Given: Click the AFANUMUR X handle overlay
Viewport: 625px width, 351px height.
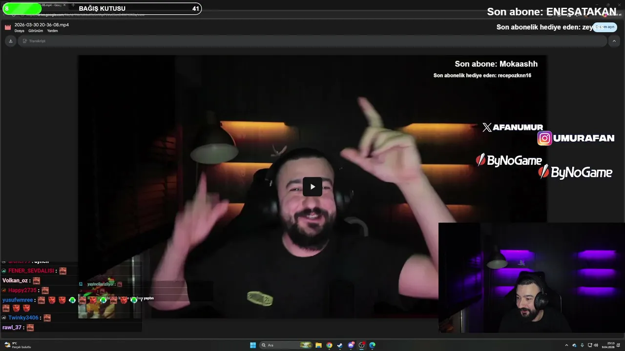Looking at the screenshot, I should [x=513, y=127].
